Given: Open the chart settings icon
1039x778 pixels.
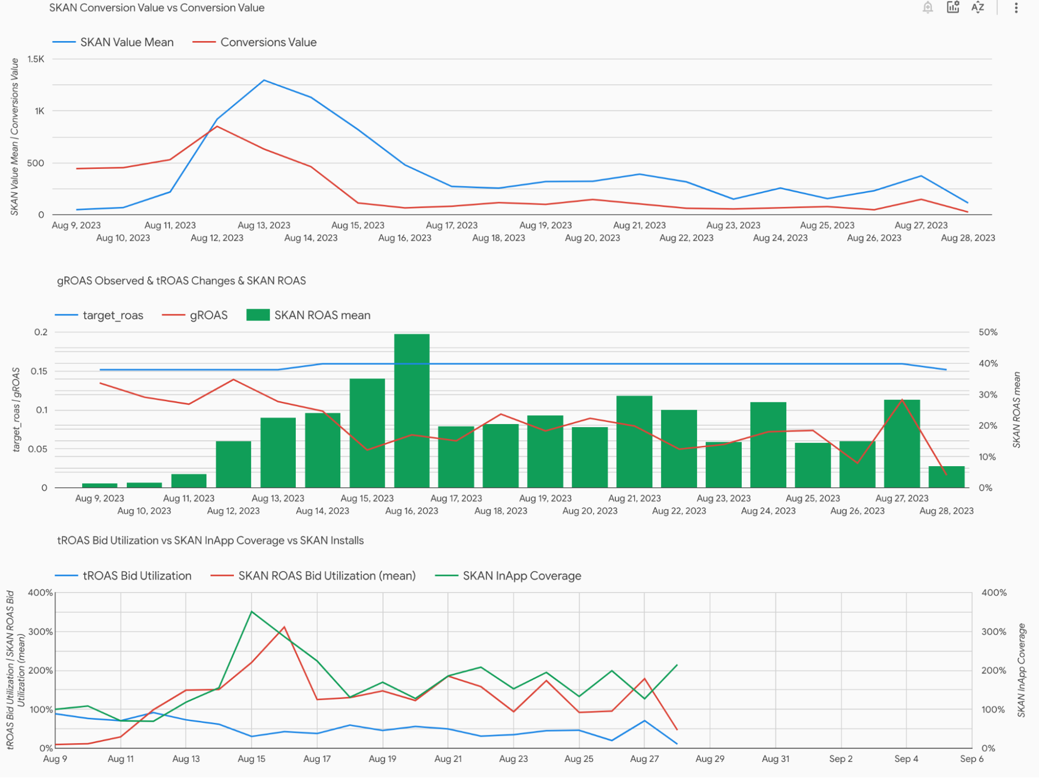Looking at the screenshot, I should point(953,7).
